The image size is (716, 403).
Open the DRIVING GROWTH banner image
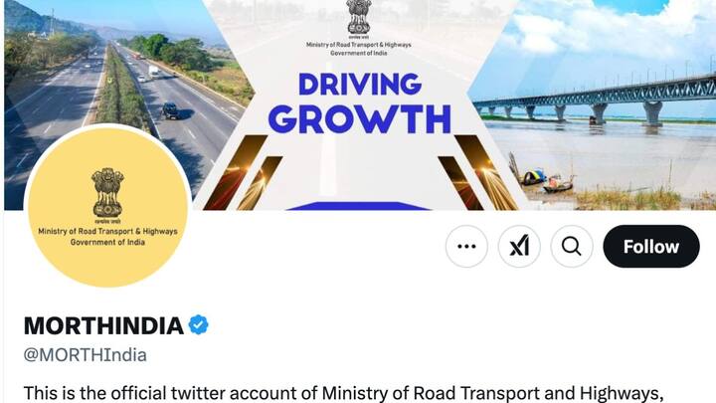coord(358,105)
